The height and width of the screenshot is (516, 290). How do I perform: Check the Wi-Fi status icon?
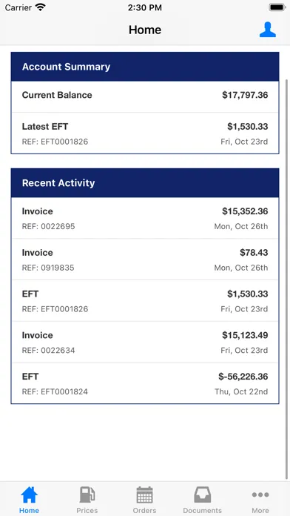41,7
